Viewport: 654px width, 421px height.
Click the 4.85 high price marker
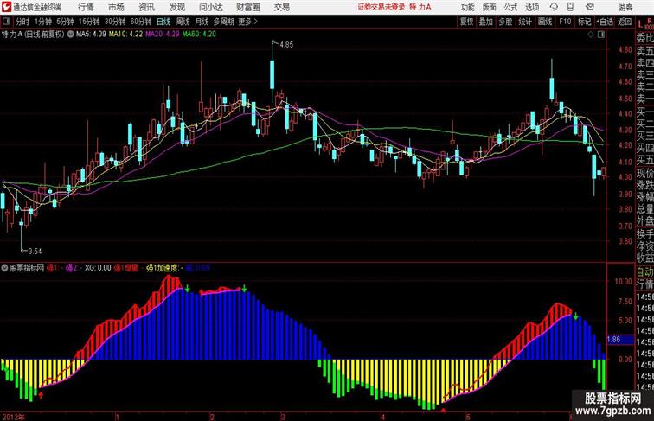[x=286, y=45]
